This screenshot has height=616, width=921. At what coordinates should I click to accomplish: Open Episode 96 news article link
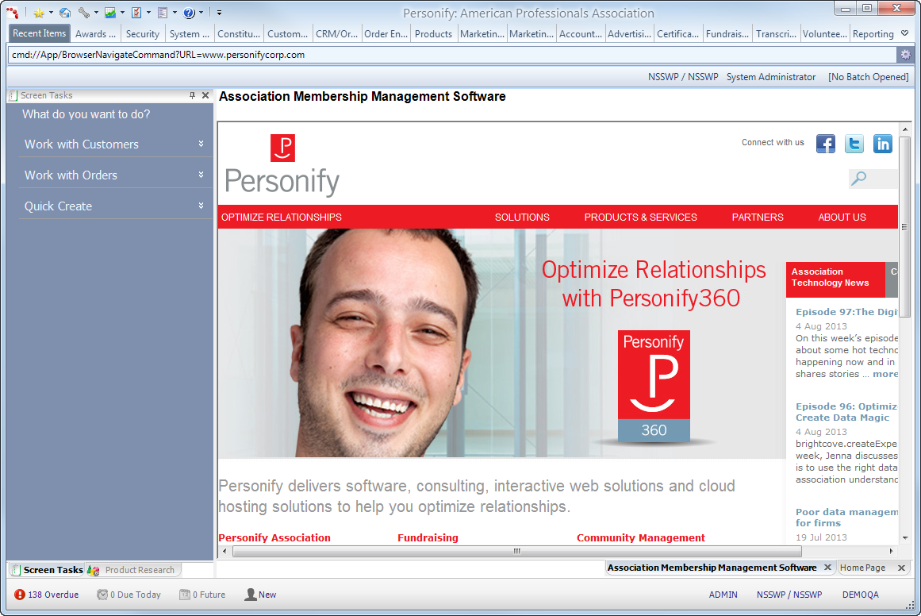click(x=846, y=411)
